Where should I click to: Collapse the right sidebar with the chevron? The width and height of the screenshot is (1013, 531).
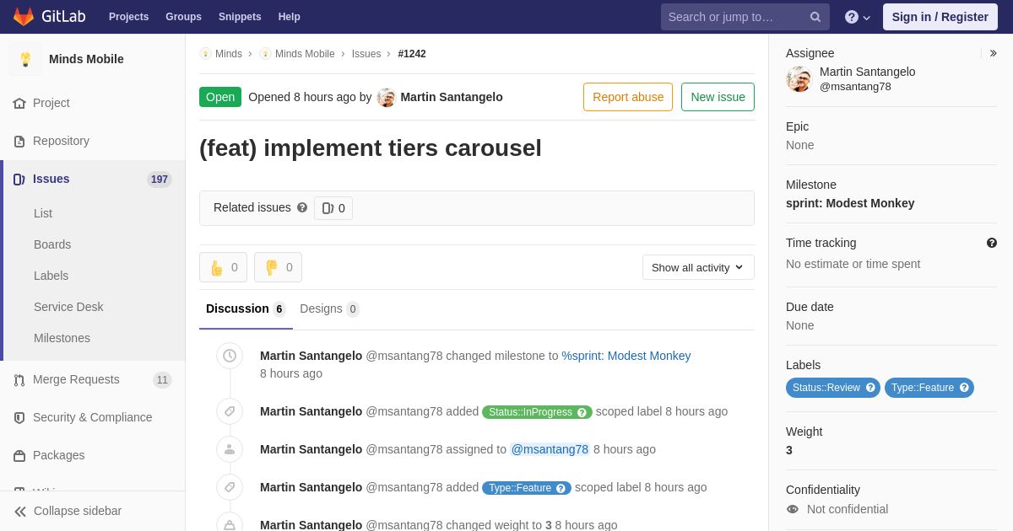[x=993, y=53]
